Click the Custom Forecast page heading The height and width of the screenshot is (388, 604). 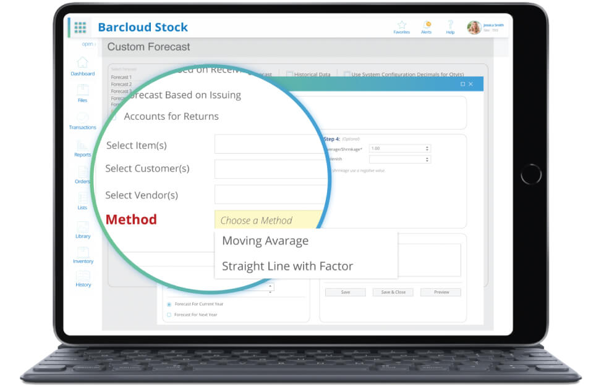coord(149,47)
